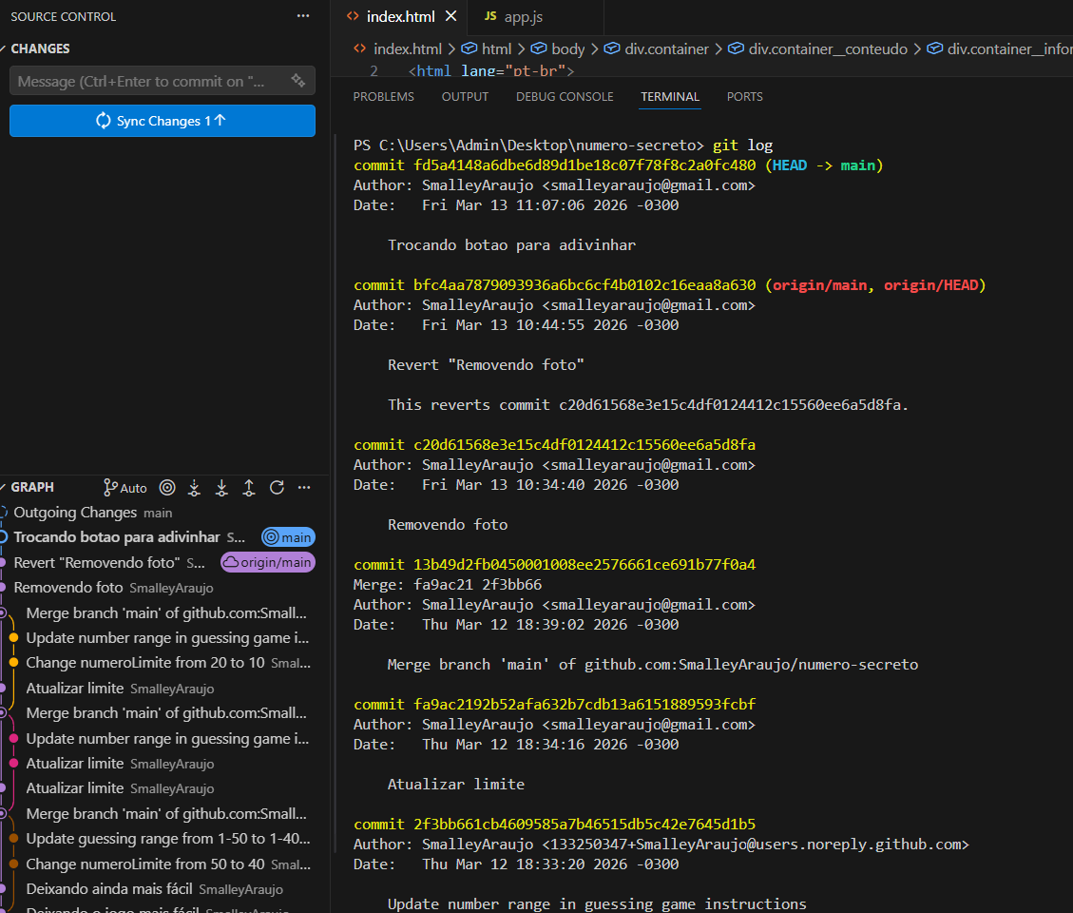Select the 'Removendo foto' commit in graph

point(70,588)
